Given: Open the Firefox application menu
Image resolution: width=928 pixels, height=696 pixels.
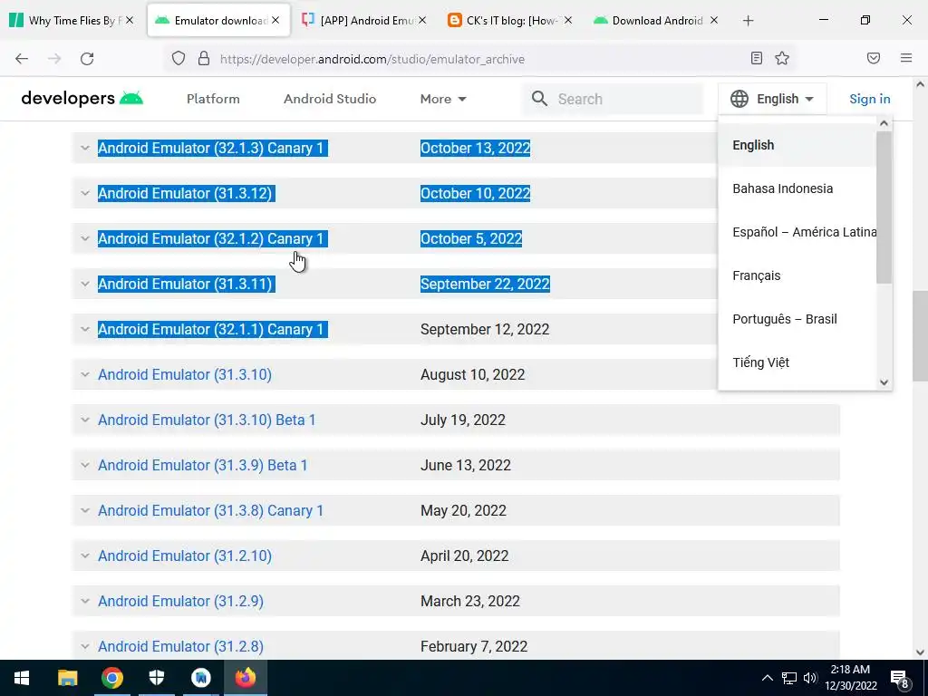Looking at the screenshot, I should point(906,58).
